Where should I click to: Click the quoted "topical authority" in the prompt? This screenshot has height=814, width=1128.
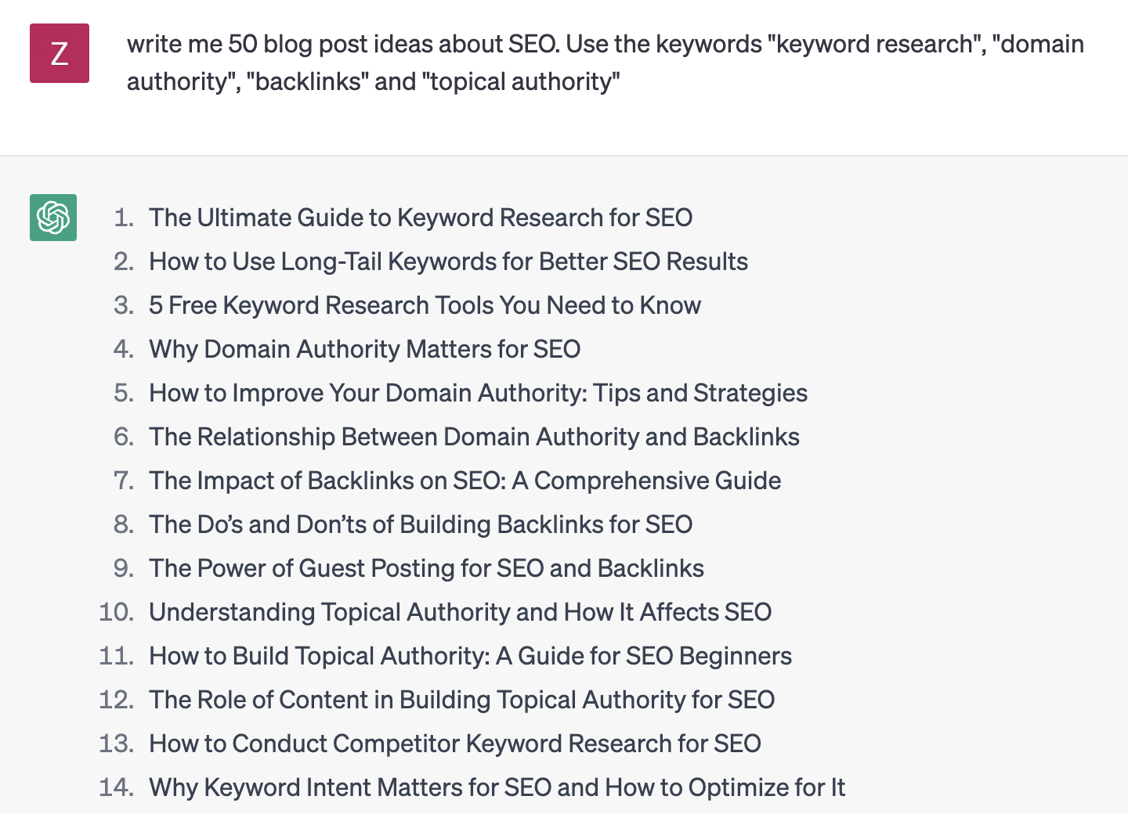522,81
